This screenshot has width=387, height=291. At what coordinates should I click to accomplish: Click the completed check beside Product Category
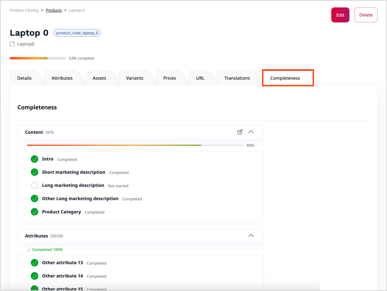(x=34, y=212)
